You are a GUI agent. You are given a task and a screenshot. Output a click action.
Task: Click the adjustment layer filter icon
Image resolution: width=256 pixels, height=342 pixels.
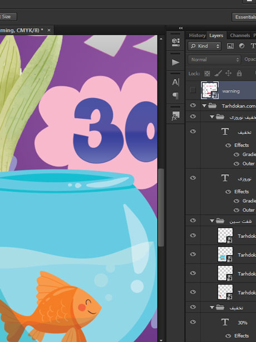242,46
